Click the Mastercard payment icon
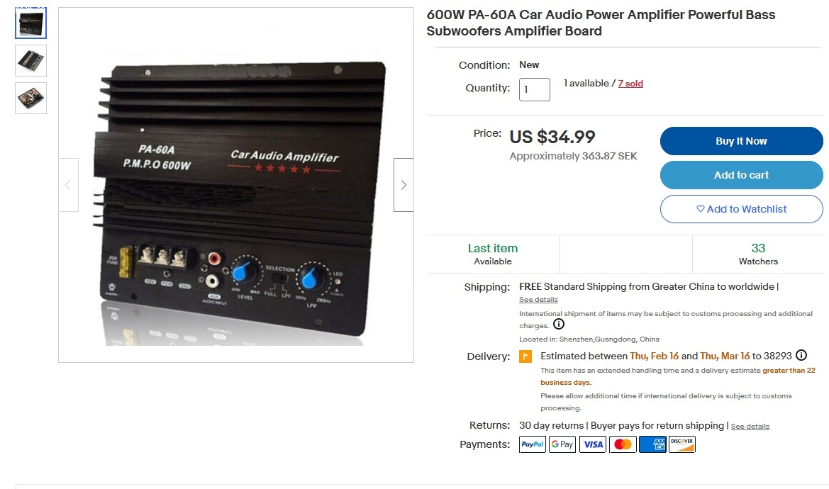829x489 pixels. 623,444
